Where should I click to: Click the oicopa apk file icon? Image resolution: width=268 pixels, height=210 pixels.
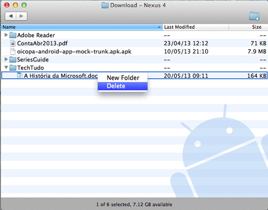[x=13, y=51]
